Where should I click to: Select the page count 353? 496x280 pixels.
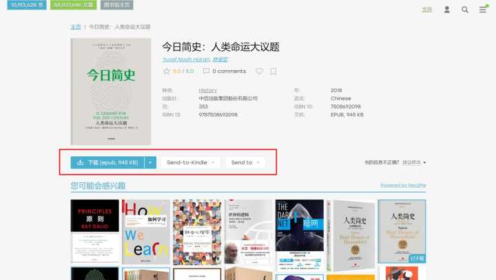click(x=203, y=107)
